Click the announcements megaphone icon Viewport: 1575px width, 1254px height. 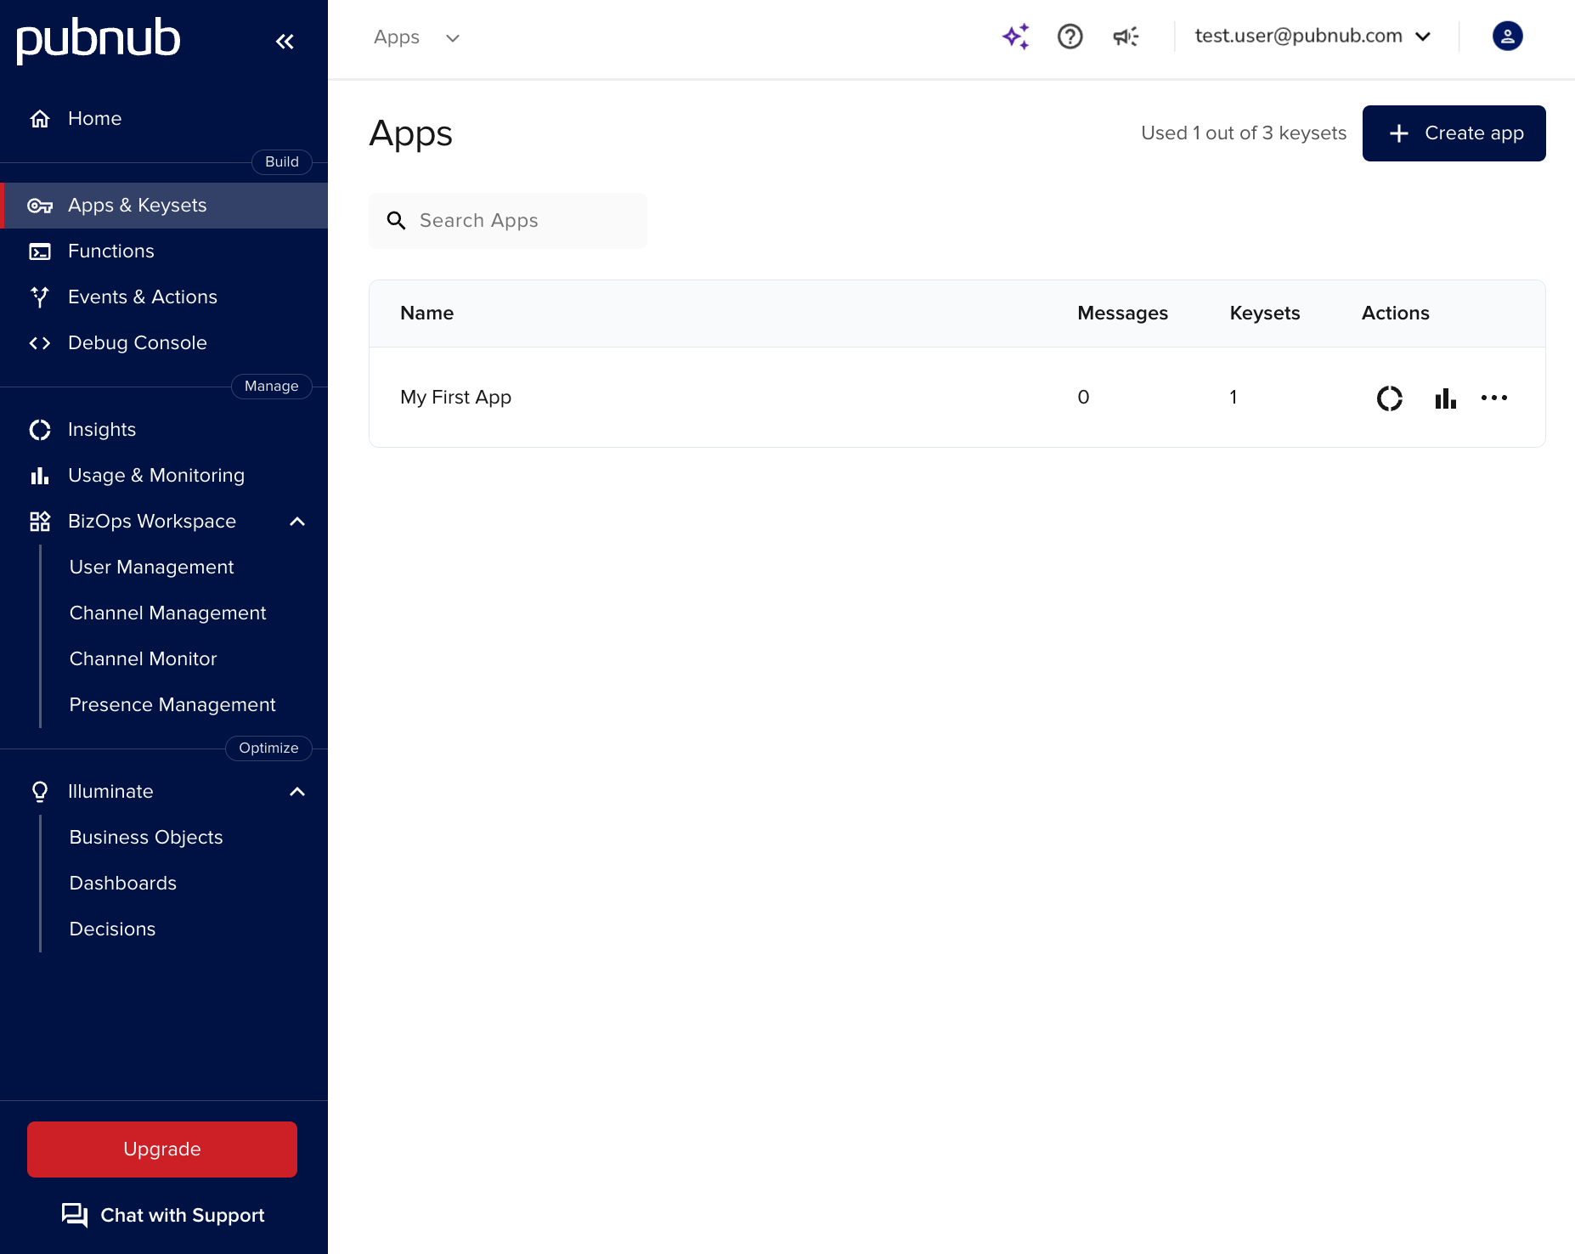[1124, 37]
